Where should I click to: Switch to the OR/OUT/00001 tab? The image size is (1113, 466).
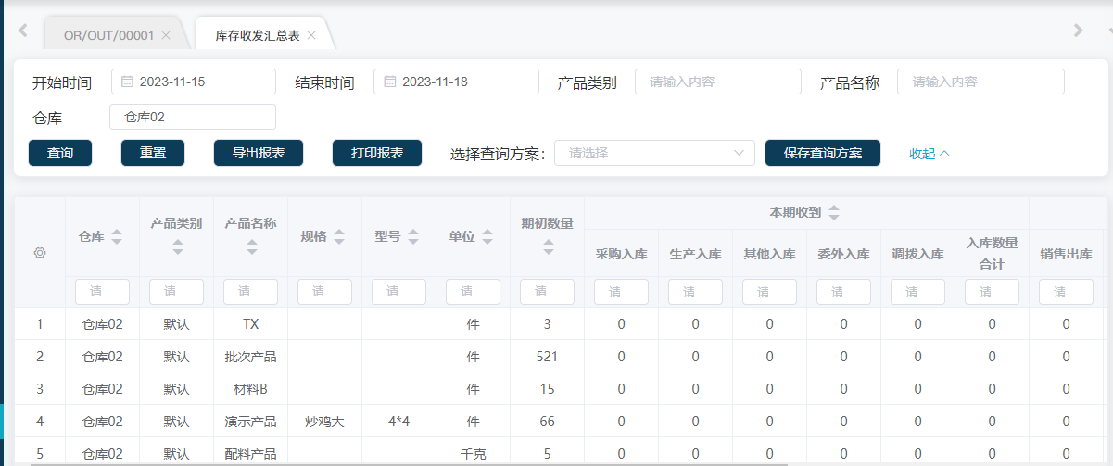(x=108, y=35)
